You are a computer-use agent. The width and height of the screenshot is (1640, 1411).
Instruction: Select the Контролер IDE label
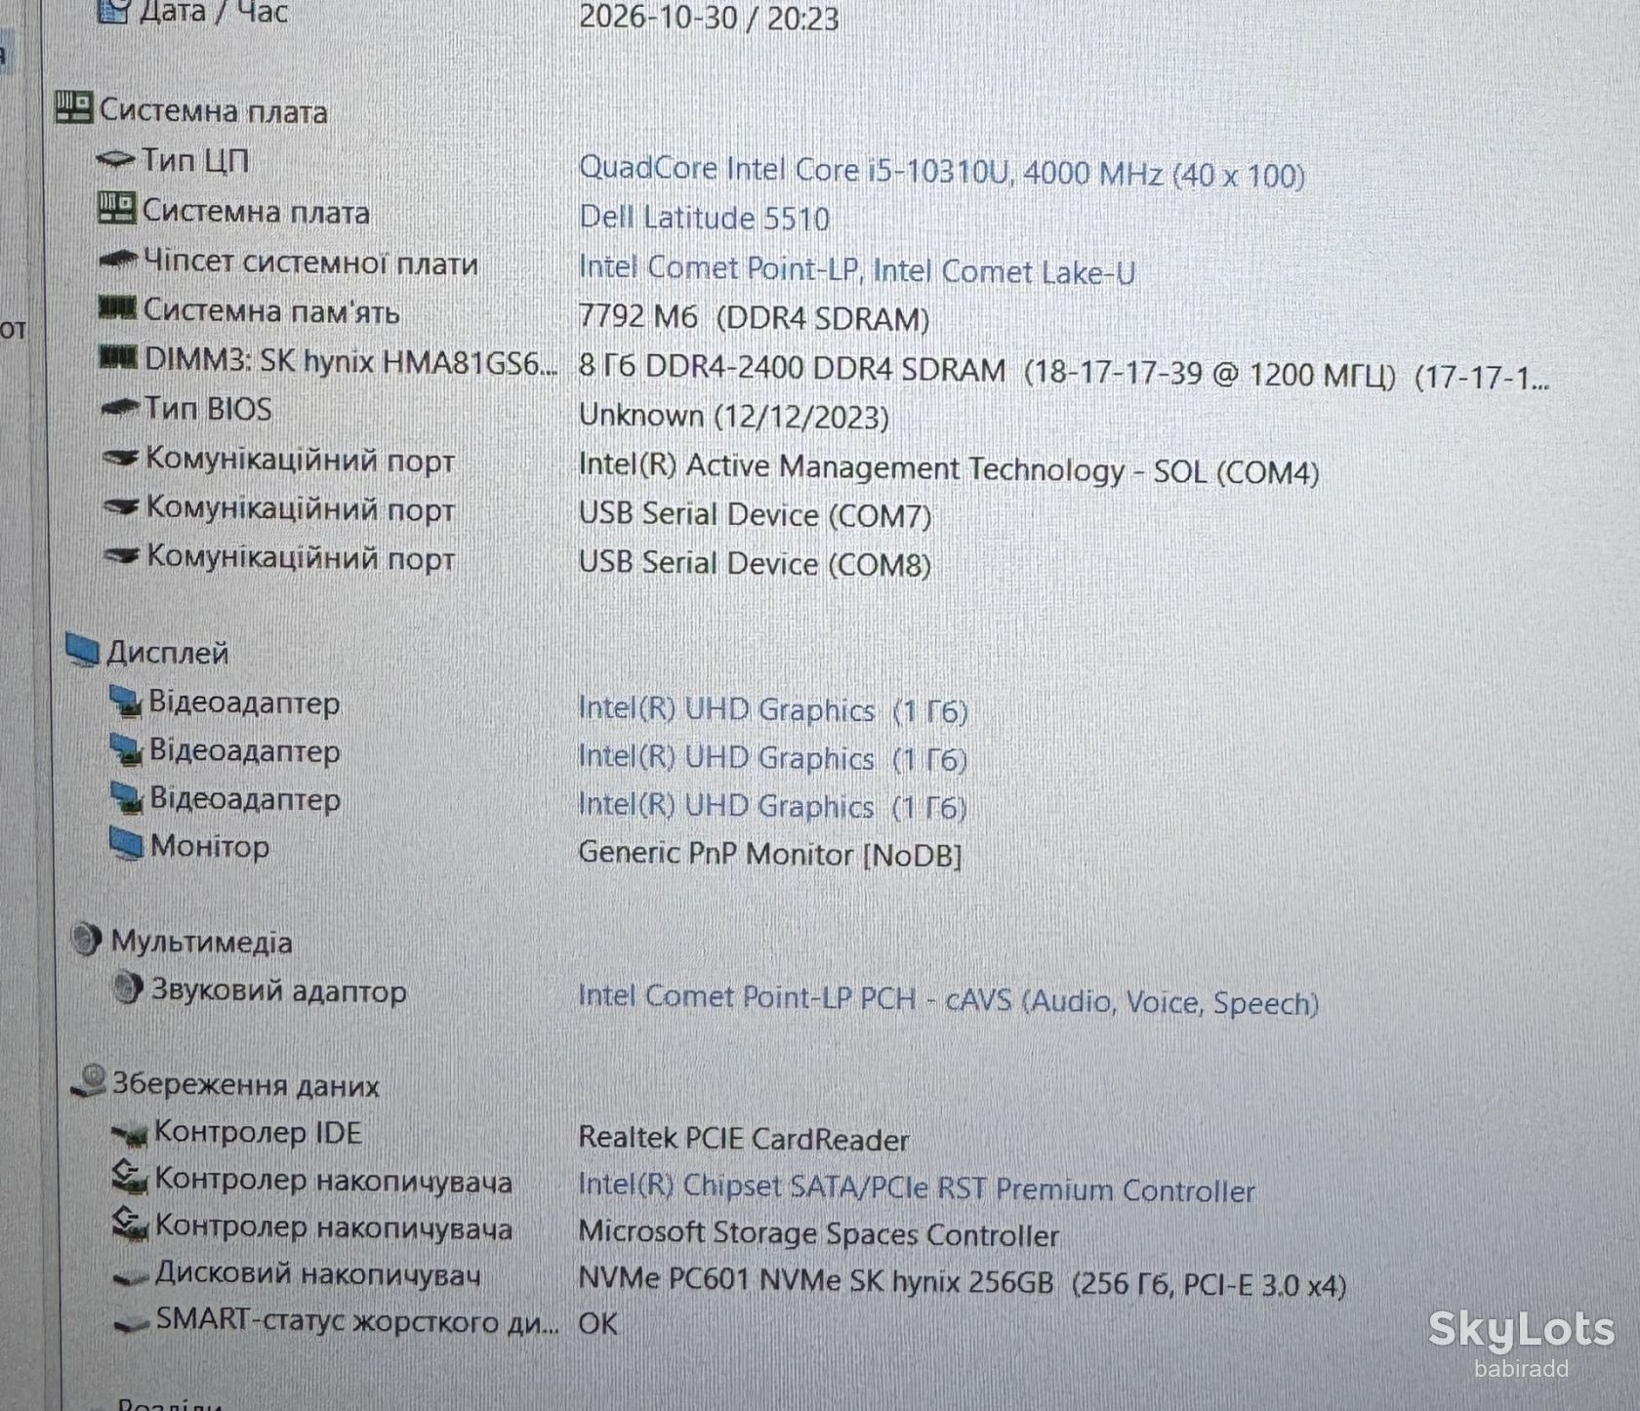[259, 1132]
